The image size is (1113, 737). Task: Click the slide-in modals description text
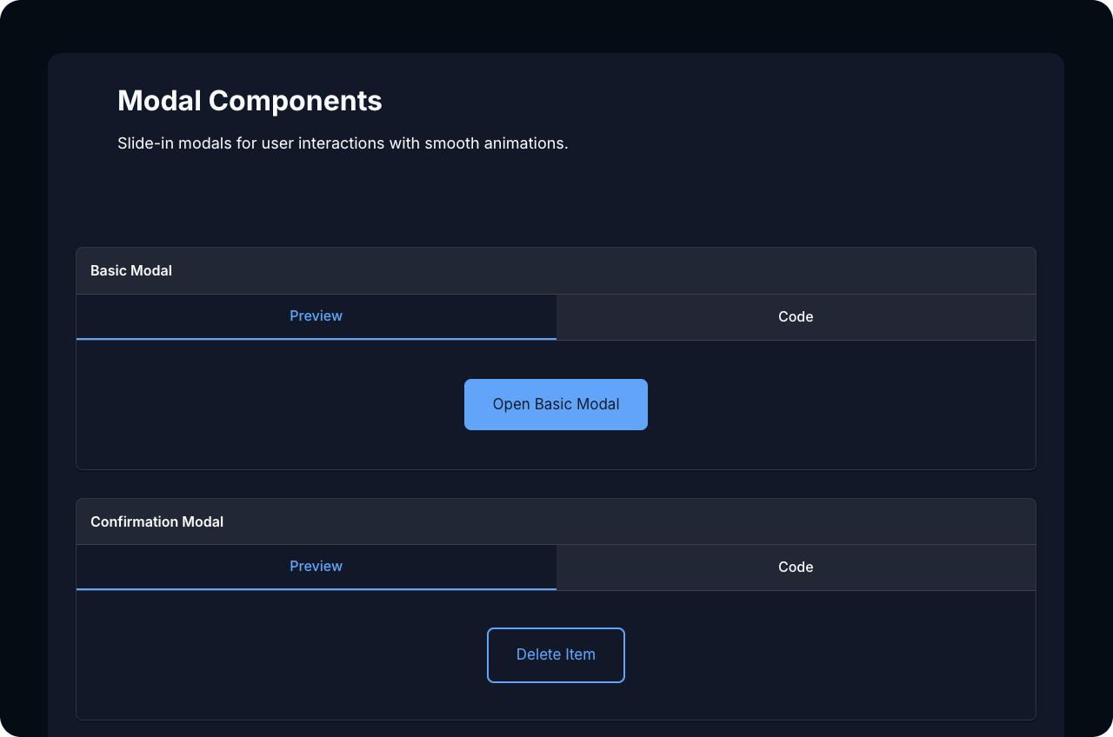coord(343,143)
